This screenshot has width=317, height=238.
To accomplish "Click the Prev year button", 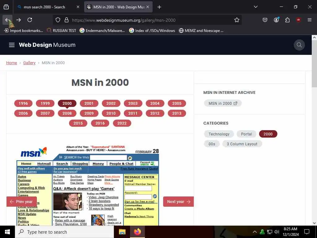I will [22, 201].
